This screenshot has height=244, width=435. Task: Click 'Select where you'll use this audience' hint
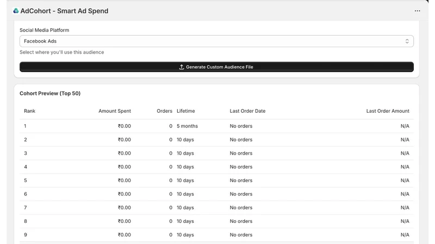[x=62, y=52]
